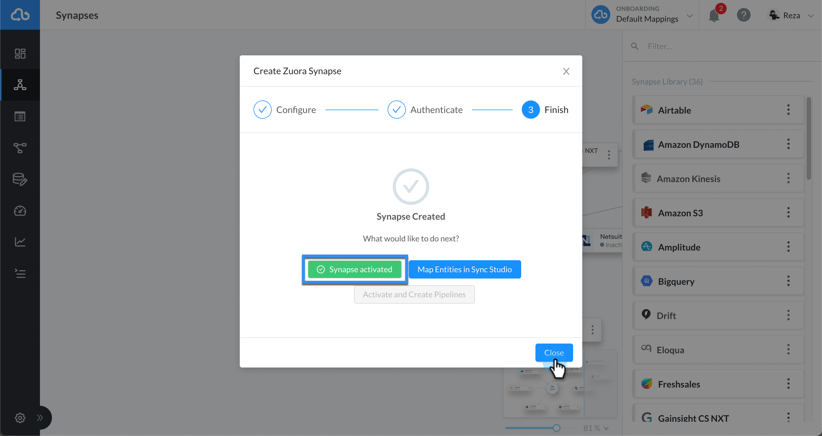Dismiss dialog with the X icon
822x436 pixels.
pos(566,71)
